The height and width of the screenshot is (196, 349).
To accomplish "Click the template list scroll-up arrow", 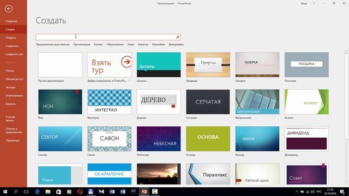I will [x=346, y=52].
